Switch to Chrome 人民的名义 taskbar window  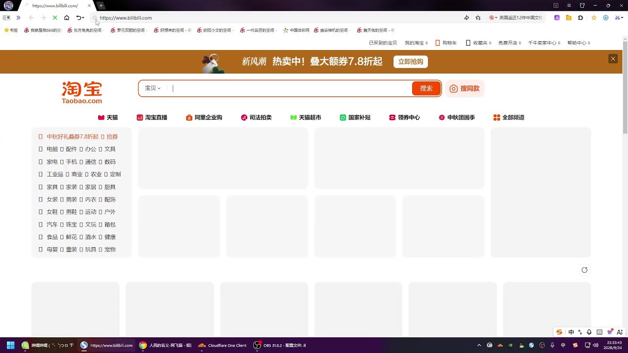165,345
